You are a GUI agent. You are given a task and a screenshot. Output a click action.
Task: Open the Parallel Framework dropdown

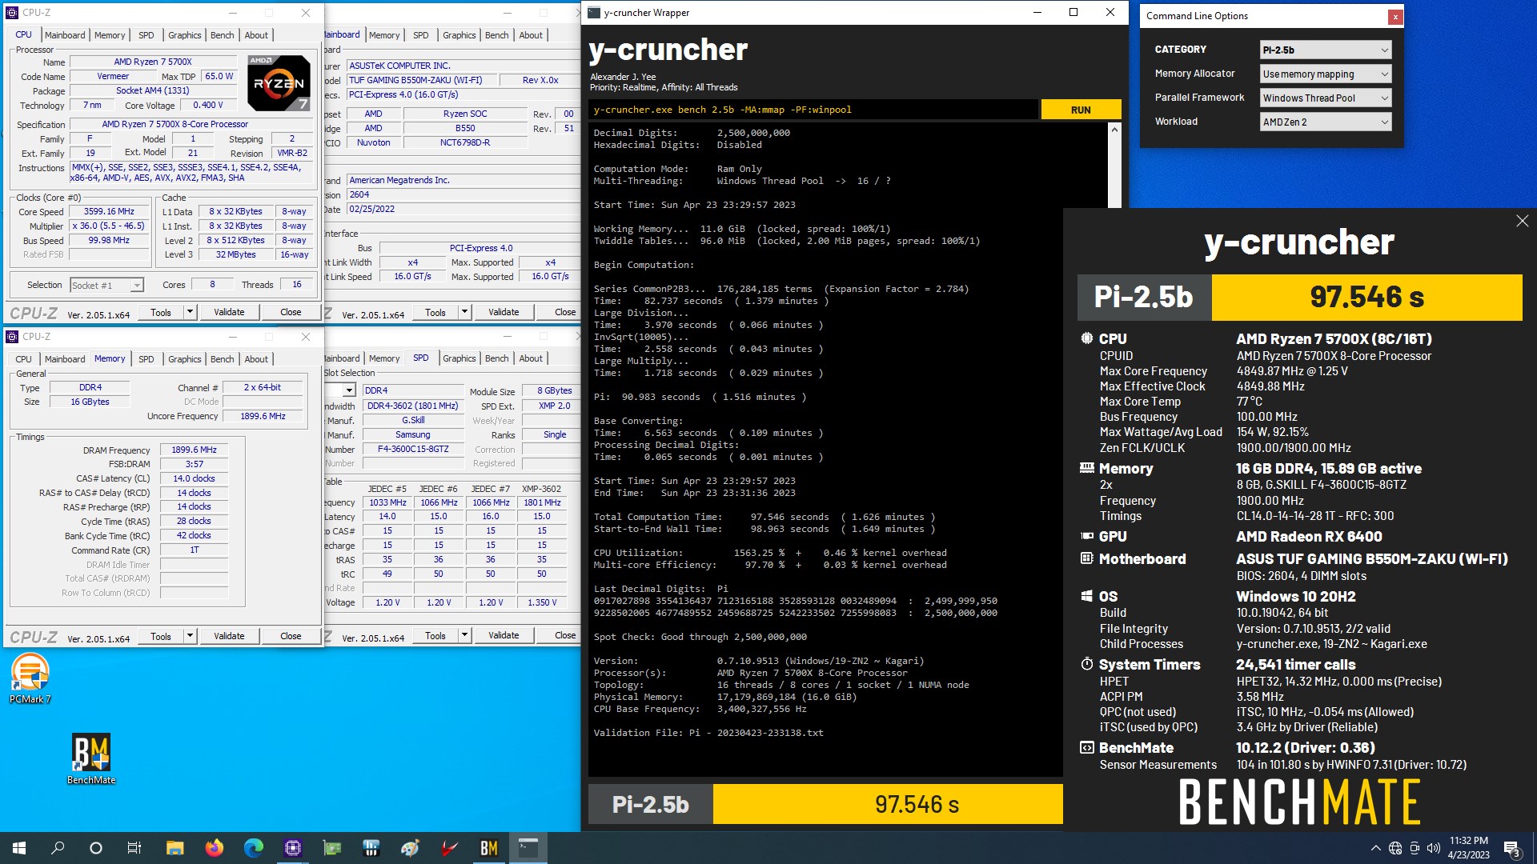point(1326,98)
